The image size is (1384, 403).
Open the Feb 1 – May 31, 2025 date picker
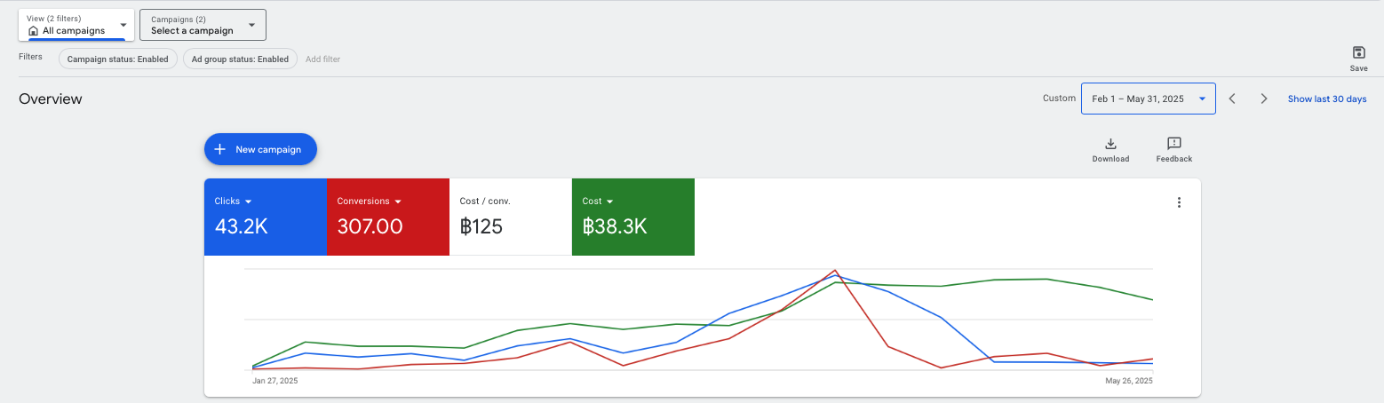(x=1148, y=99)
